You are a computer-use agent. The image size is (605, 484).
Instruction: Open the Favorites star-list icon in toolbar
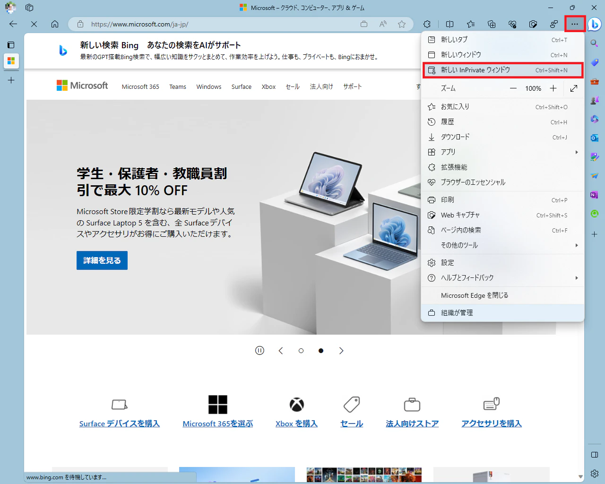click(x=471, y=24)
